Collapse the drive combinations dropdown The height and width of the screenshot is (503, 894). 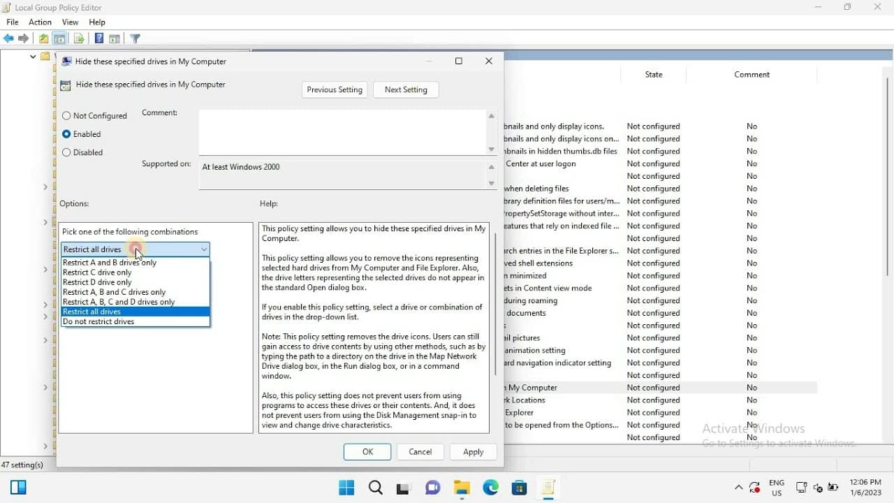203,249
